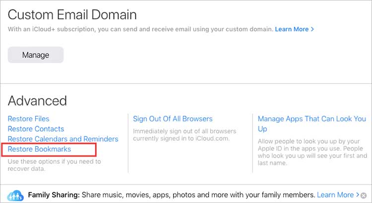This screenshot has width=372, height=203.
Task: Click the highlighted Restore Bookmarks link
Action: coord(39,149)
